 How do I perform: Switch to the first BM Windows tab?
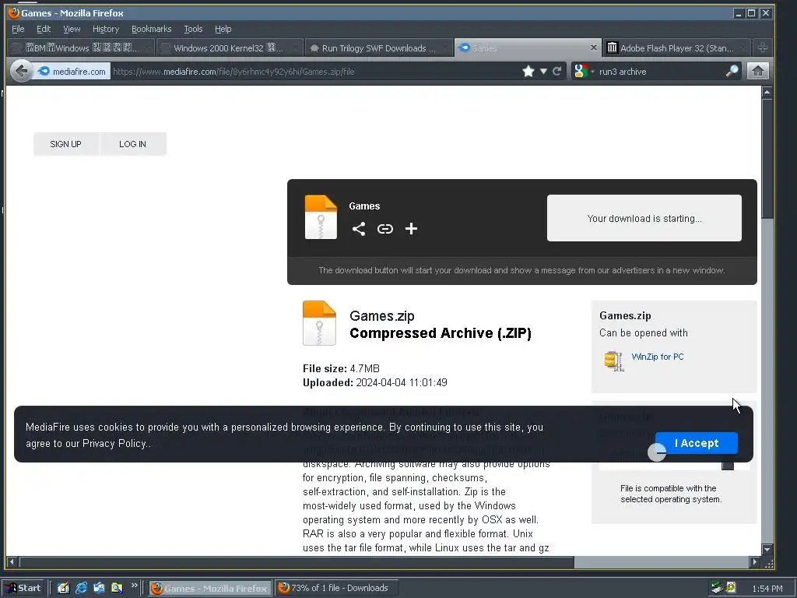click(81, 47)
